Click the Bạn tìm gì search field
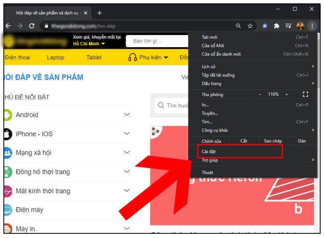The width and height of the screenshot is (324, 238). point(159,41)
